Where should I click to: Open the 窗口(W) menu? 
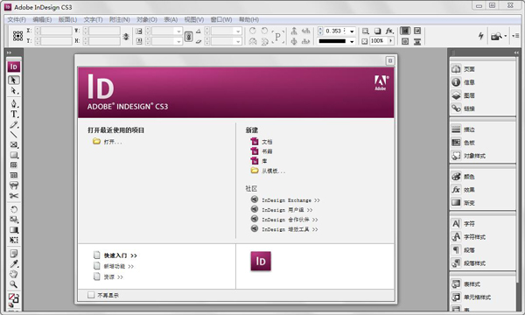tap(221, 20)
